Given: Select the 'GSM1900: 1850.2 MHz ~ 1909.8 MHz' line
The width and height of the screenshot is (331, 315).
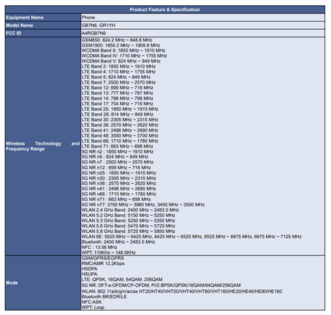Looking at the screenshot, I should point(121,45).
